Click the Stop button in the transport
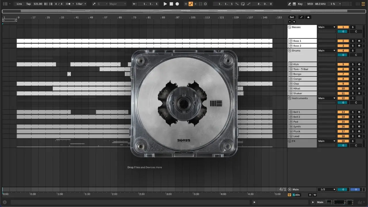This screenshot has height=207, width=368. point(171,4)
